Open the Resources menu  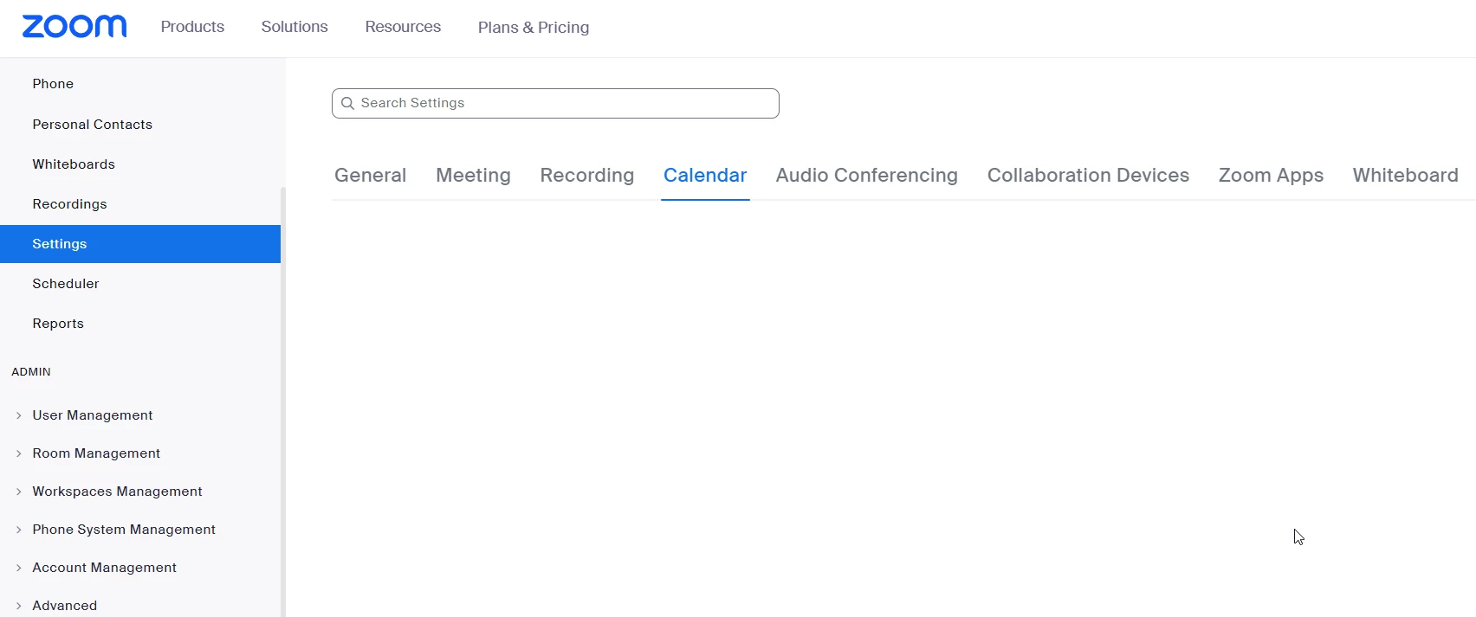[x=403, y=27]
